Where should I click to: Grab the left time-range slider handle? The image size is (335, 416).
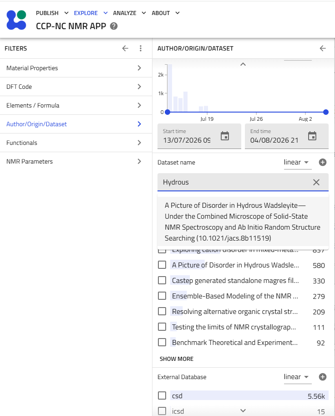pyautogui.click(x=167, y=112)
